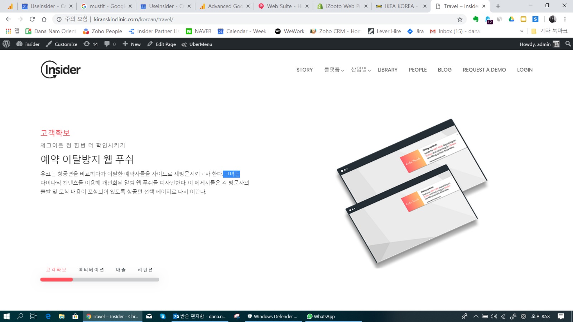
Task: Expand the 플랫폼 dropdown menu
Action: 334,70
